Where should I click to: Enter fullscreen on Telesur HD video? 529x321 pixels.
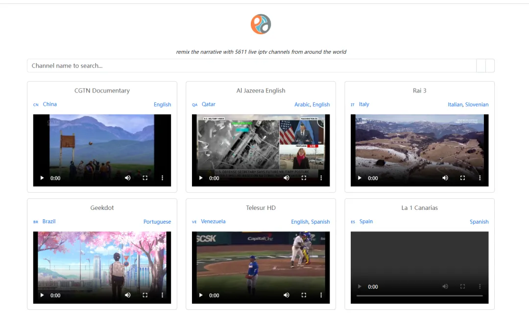point(304,296)
